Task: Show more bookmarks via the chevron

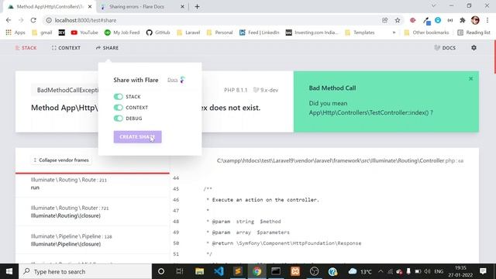Action: click(x=394, y=33)
